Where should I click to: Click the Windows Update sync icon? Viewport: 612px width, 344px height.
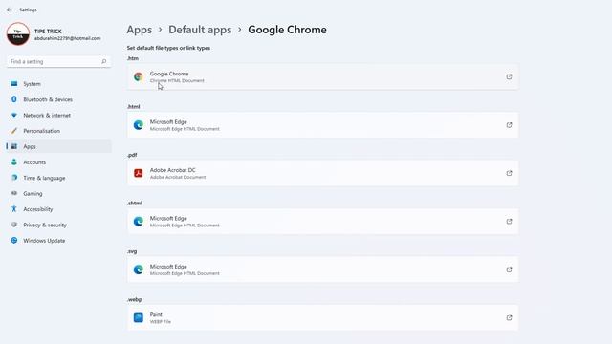pos(14,241)
